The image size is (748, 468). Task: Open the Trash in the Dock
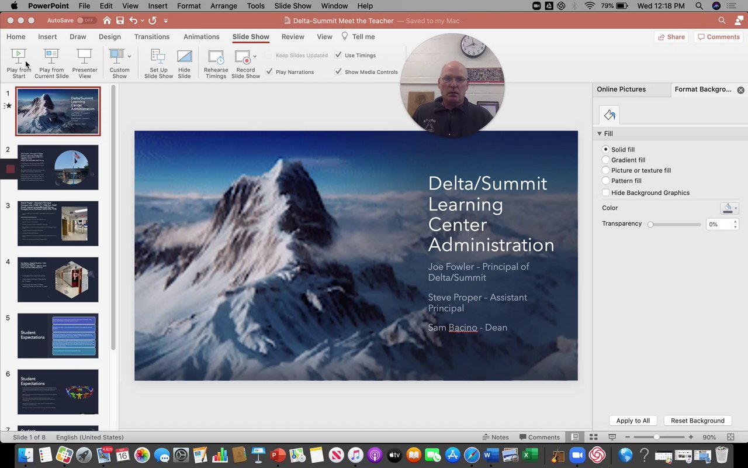[x=722, y=455]
